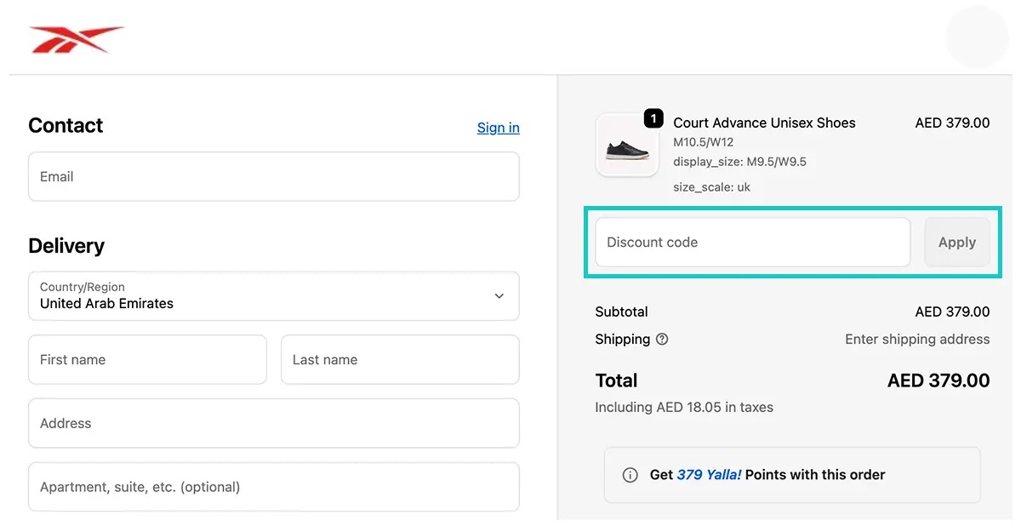Click the Get Yalla Points banner
Image resolution: width=1021 pixels, height=532 pixels.
pos(792,475)
